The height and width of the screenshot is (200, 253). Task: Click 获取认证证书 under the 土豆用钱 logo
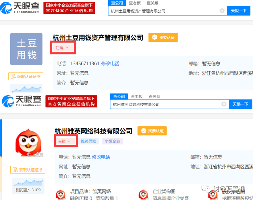pyautogui.click(x=26, y=76)
